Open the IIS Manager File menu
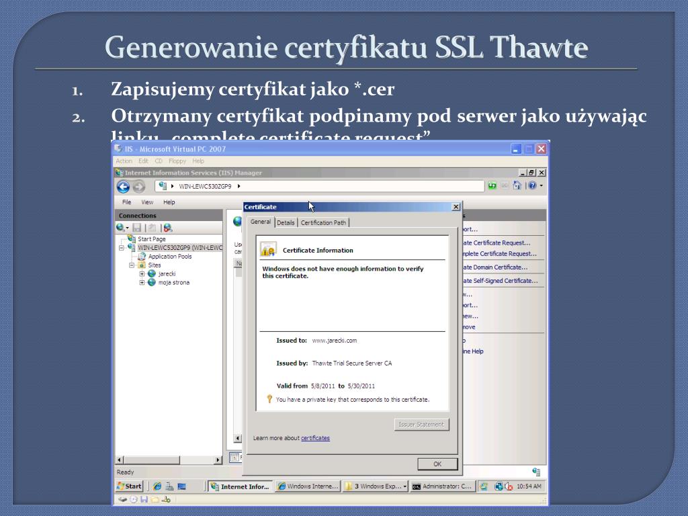The image size is (688, 516). pyautogui.click(x=126, y=202)
